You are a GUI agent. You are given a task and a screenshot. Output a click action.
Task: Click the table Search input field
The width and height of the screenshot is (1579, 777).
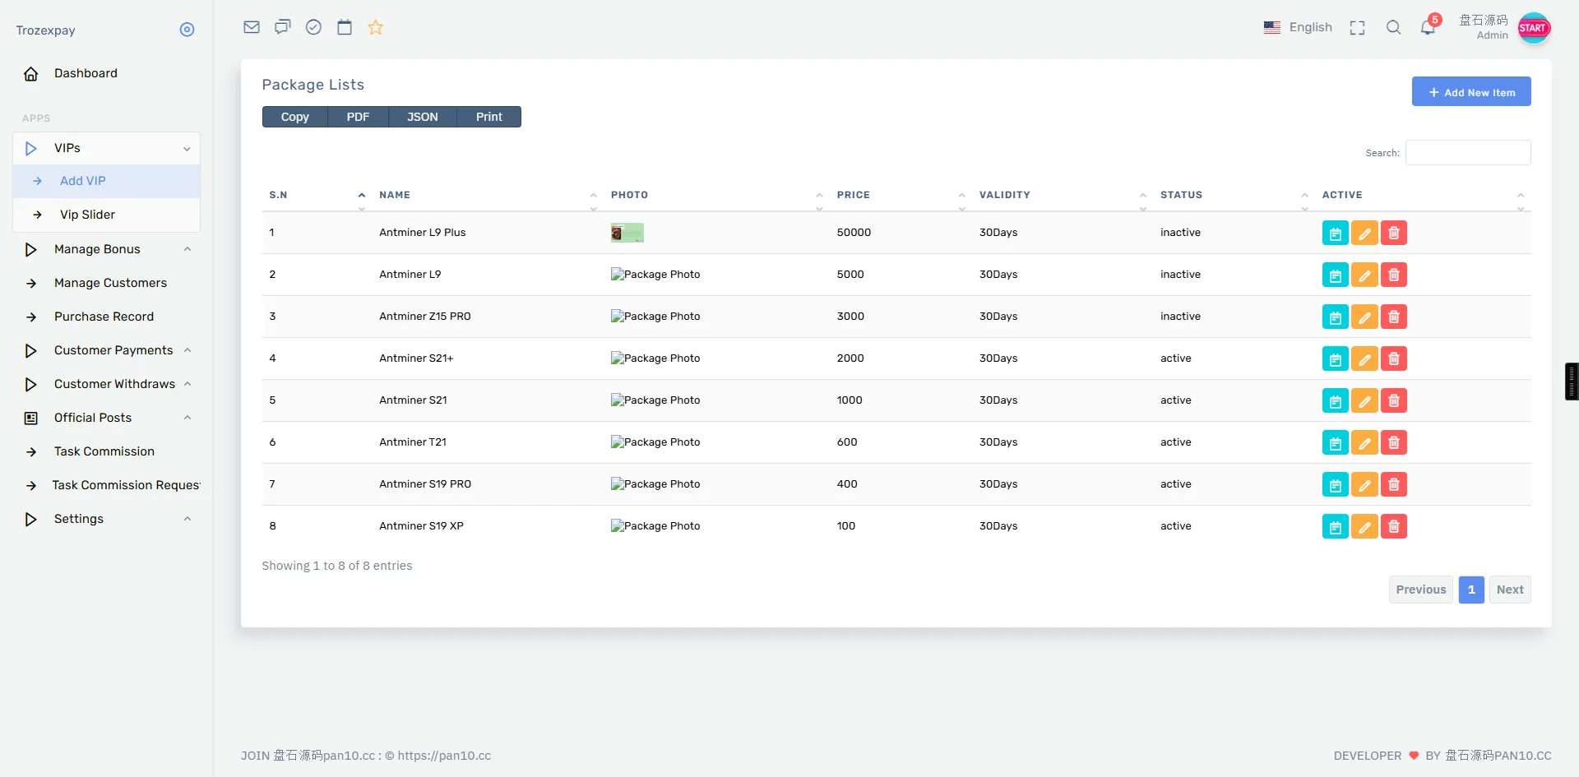pyautogui.click(x=1468, y=153)
